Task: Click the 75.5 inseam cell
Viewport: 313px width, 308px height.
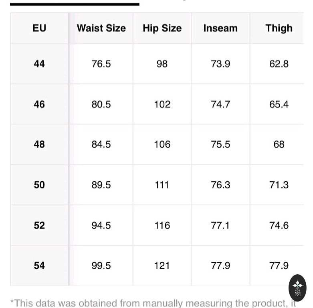Action: point(220,144)
